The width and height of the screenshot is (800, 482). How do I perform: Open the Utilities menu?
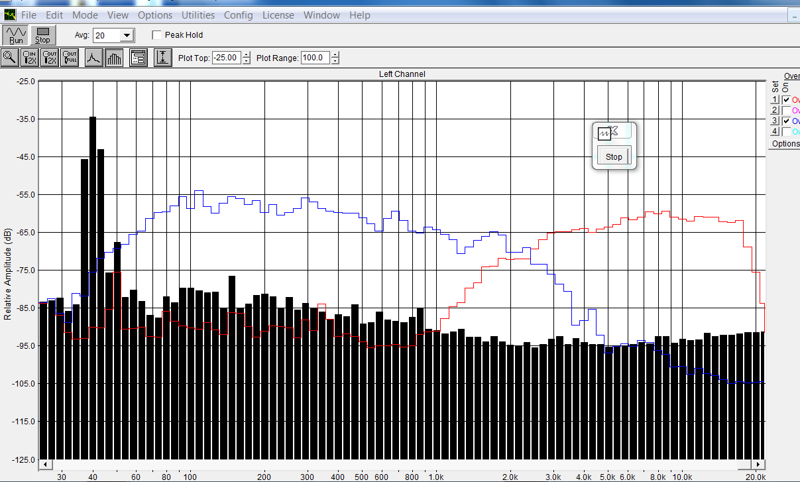[x=198, y=15]
